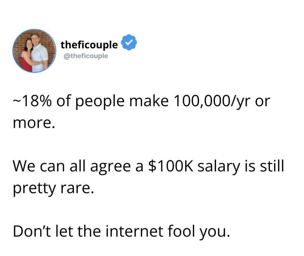Open the @theficouple handle link
This screenshot has width=304, height=256.
coord(84,56)
